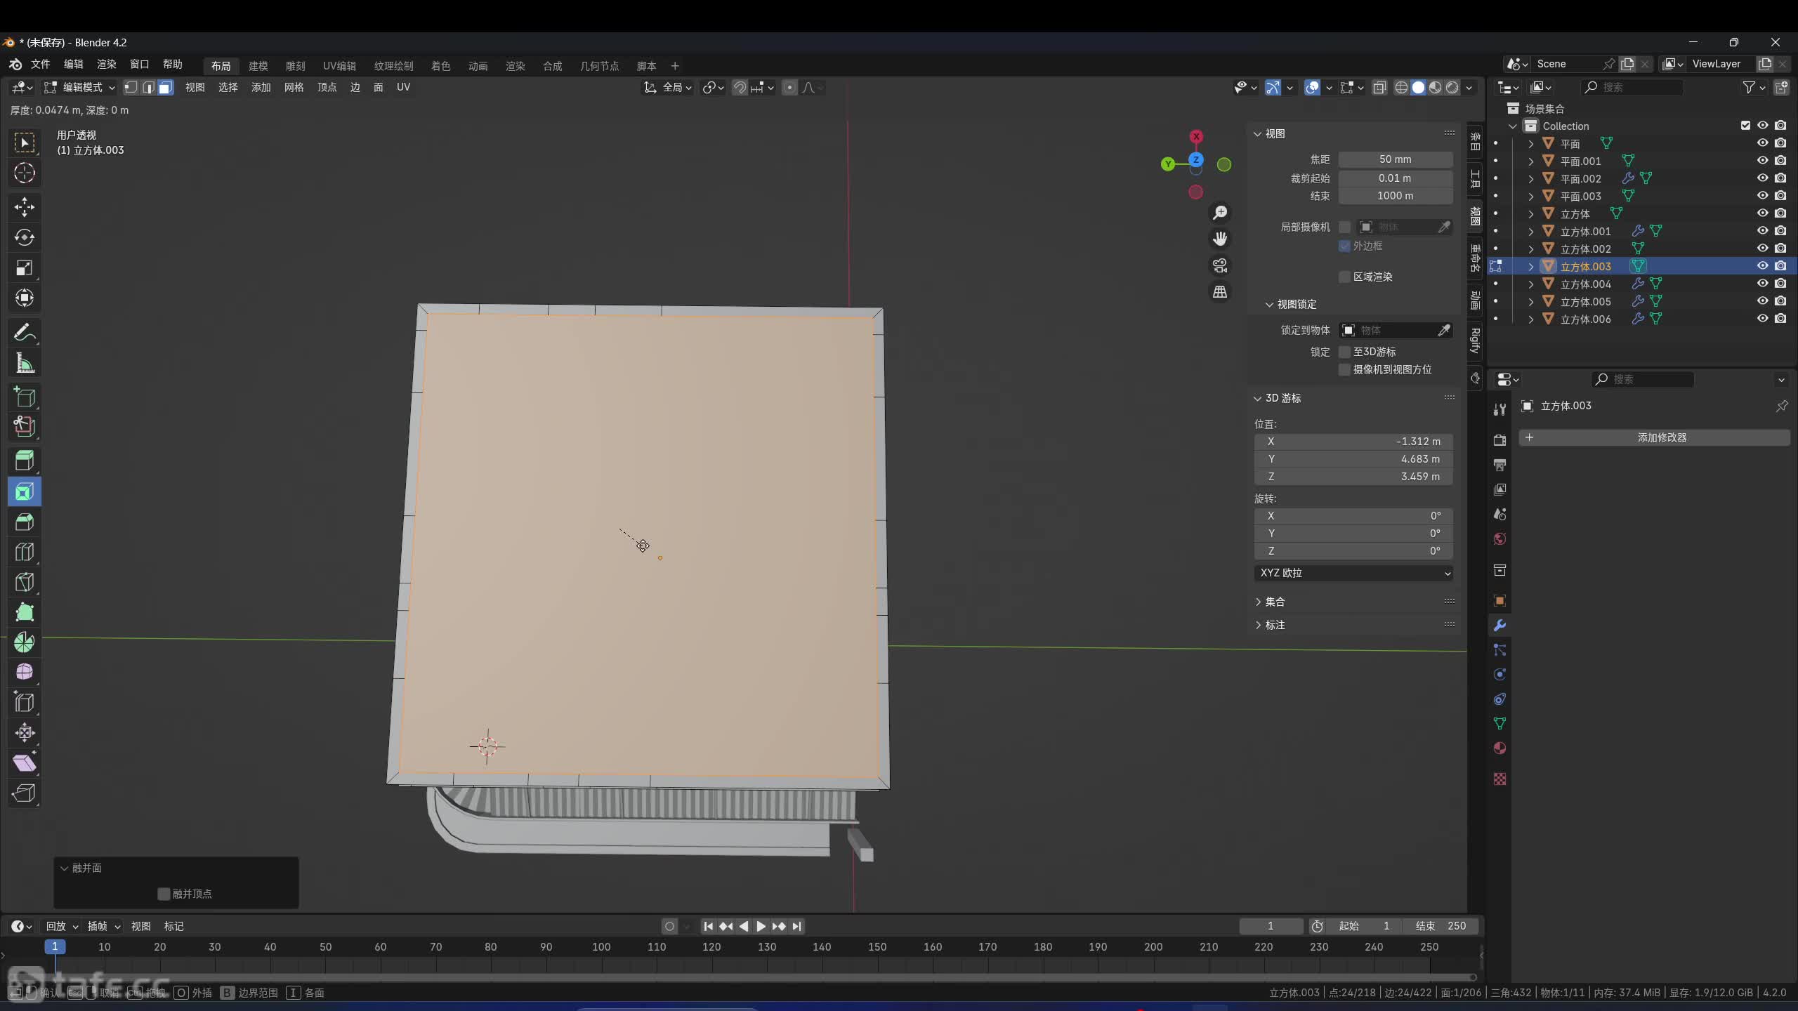The height and width of the screenshot is (1011, 1798).
Task: Select the Poly Build tool
Action: click(25, 612)
